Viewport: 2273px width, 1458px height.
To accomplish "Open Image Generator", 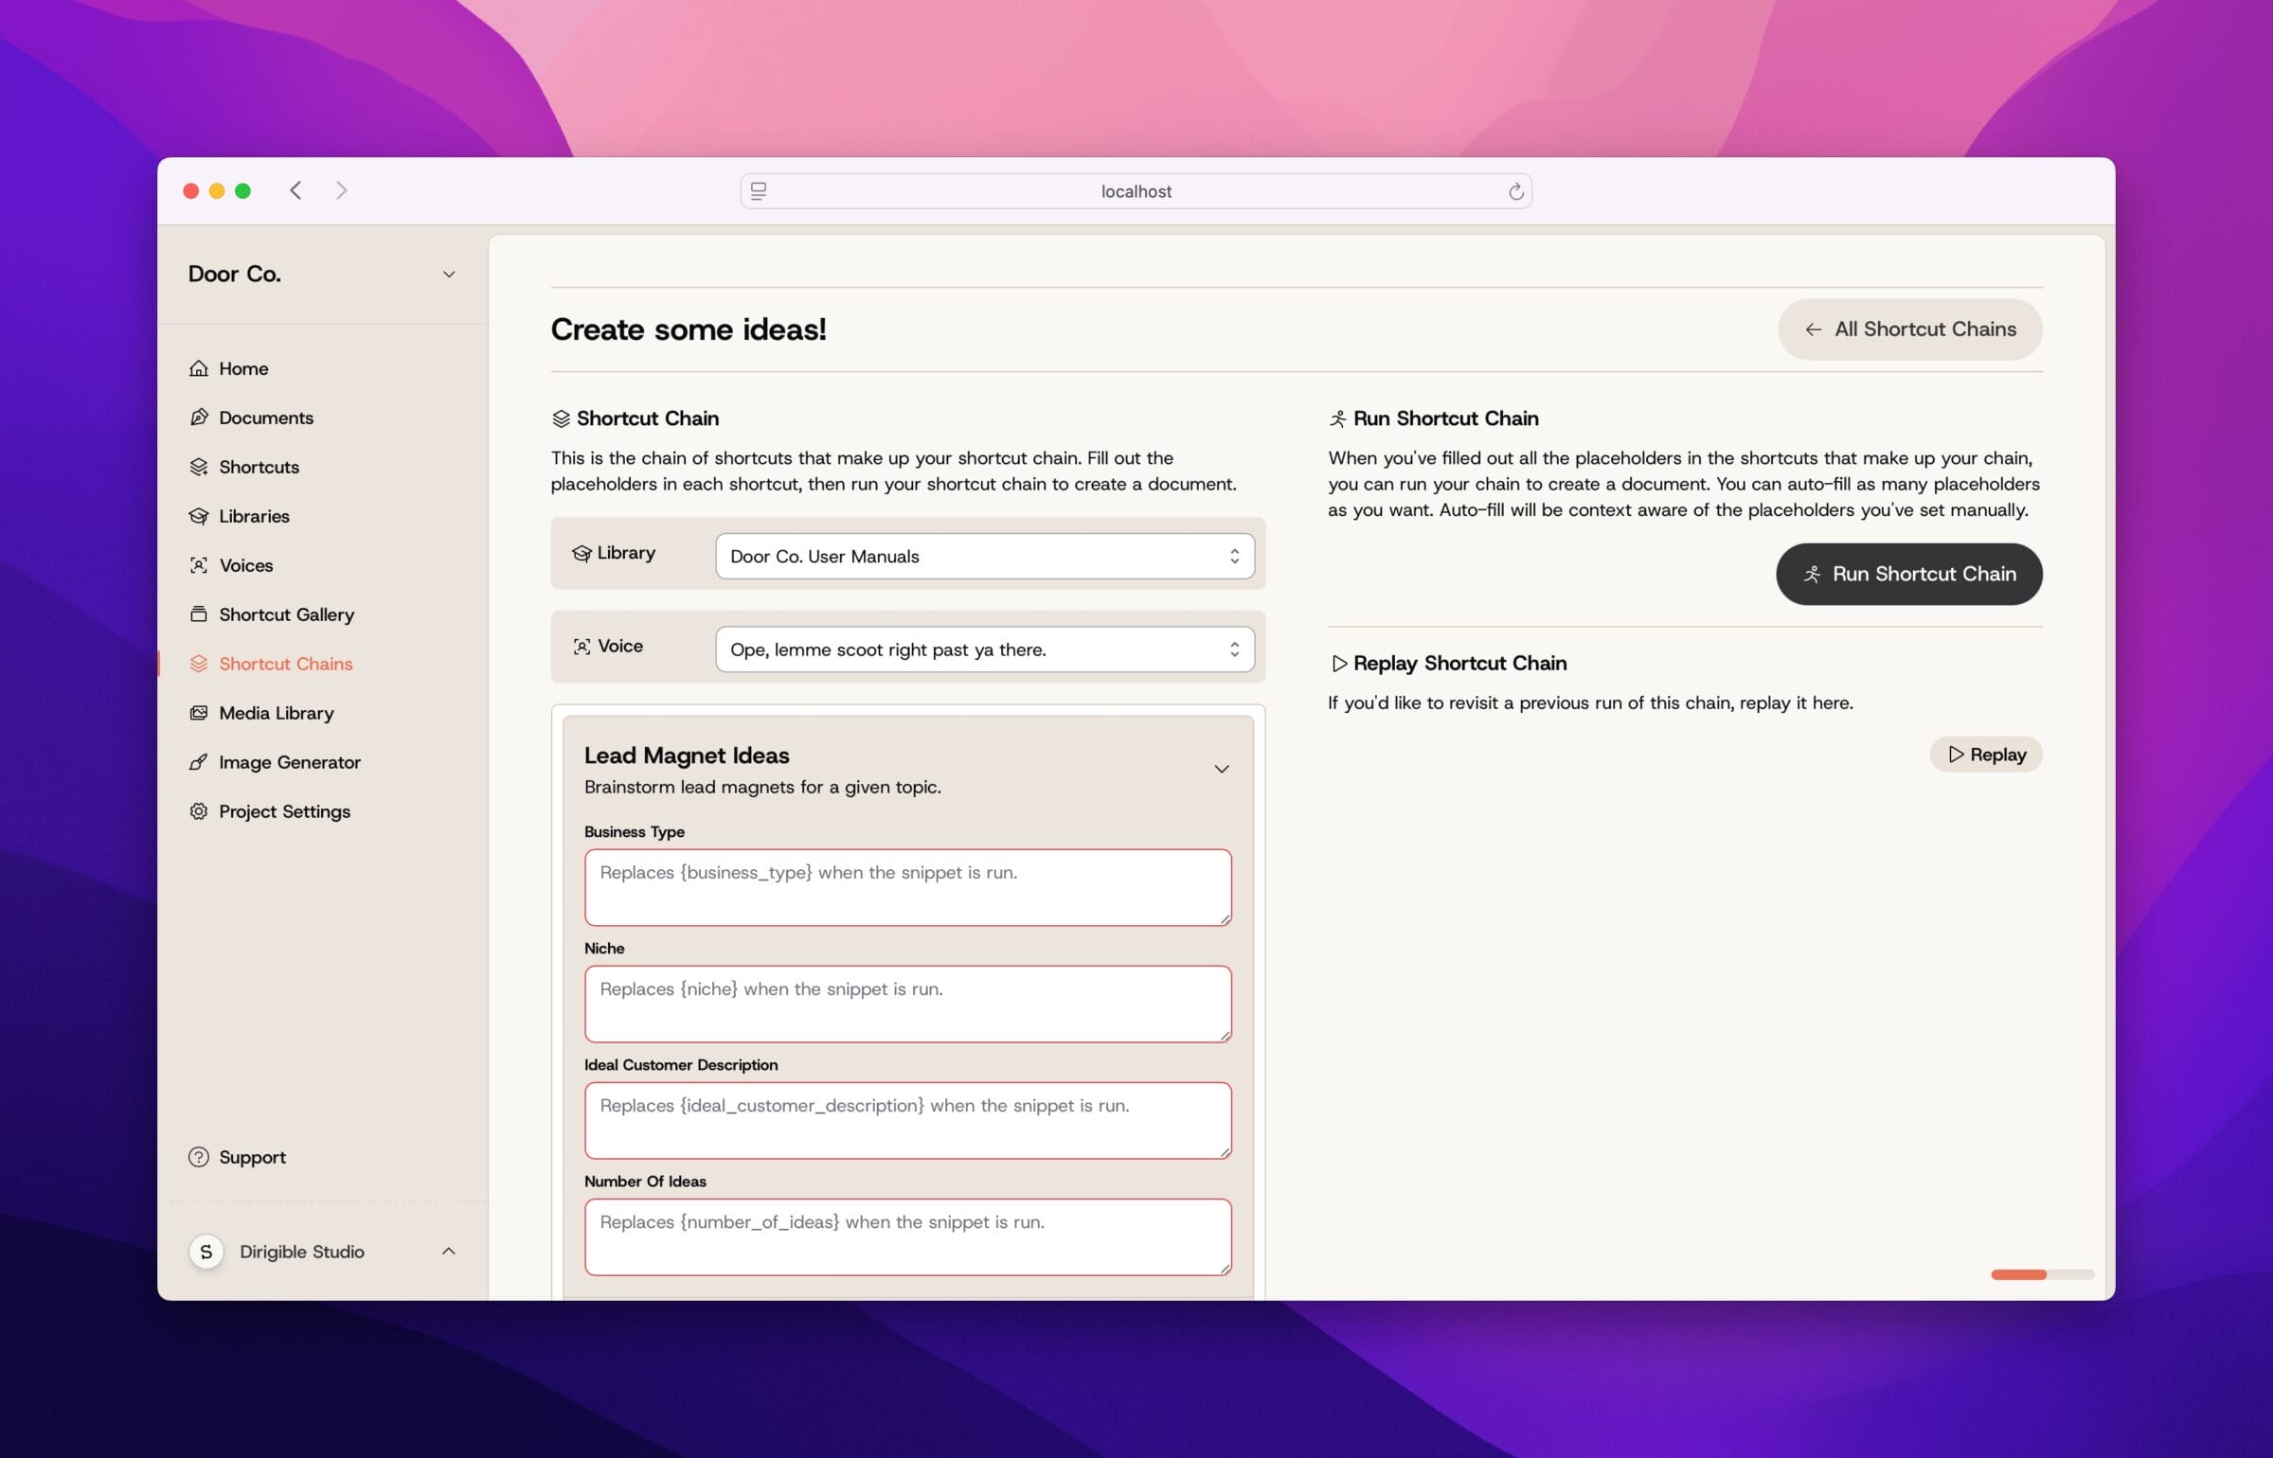I will 289,762.
